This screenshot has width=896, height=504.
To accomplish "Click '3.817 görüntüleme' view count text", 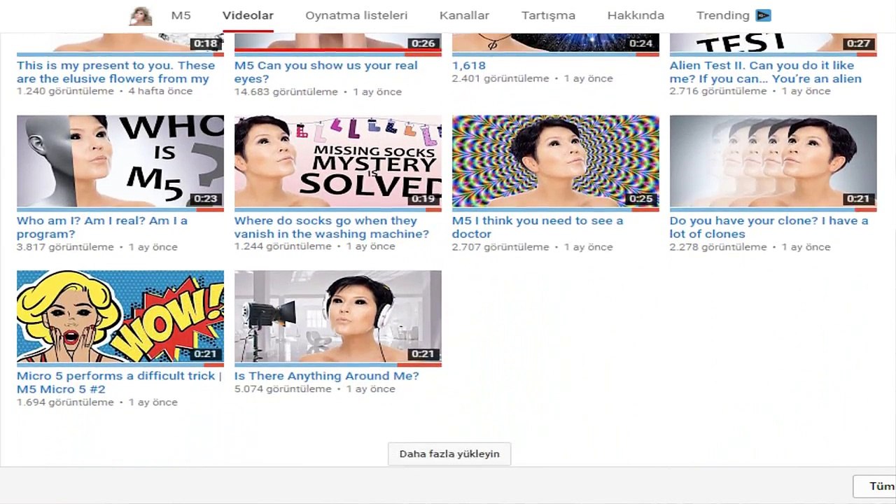I will [65, 247].
